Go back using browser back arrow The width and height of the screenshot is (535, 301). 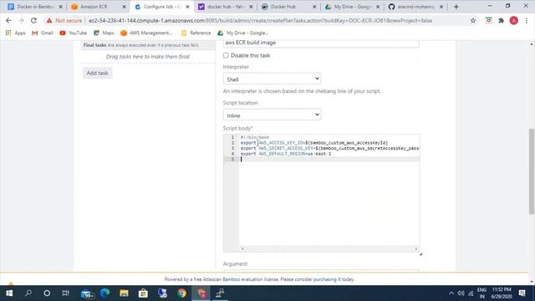click(x=8, y=20)
